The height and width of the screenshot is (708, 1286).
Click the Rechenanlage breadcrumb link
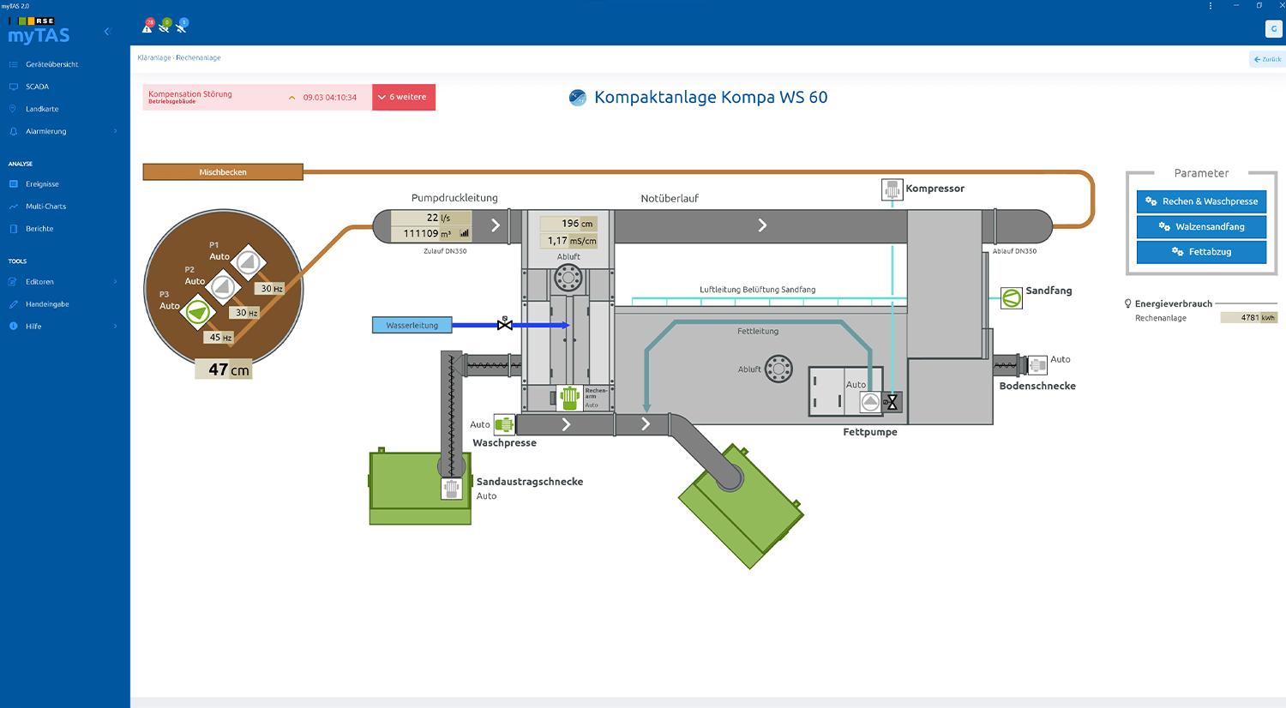[x=198, y=57]
